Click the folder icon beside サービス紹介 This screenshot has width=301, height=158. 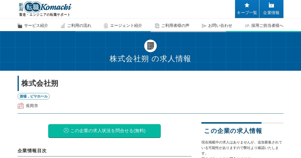(x=20, y=26)
